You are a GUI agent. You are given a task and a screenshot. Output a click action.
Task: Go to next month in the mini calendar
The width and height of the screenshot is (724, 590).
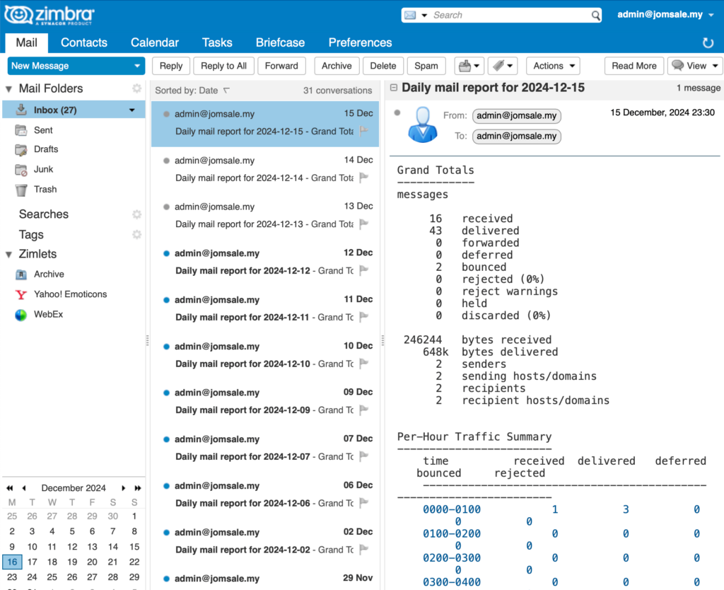tap(124, 488)
